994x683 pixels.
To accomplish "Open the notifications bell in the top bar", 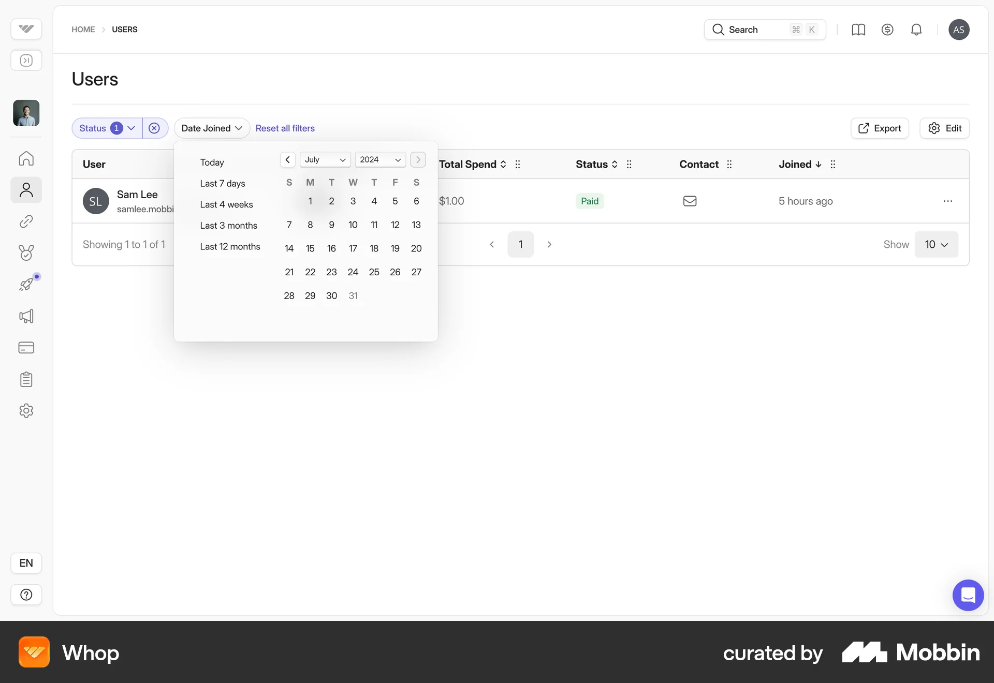I will [x=916, y=29].
